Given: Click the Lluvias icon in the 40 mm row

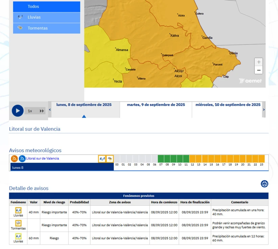Looking at the screenshot, I should [x=18, y=210].
